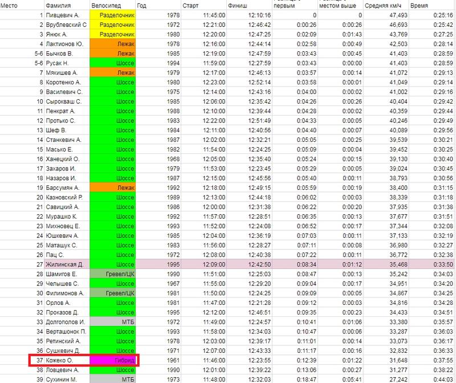The height and width of the screenshot is (383, 456).
Task: Click the name cell 'Захаров И.'
Action: coord(67,169)
